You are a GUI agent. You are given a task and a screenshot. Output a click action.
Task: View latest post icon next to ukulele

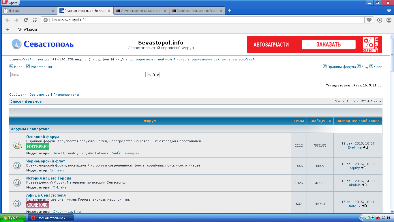tap(365, 185)
